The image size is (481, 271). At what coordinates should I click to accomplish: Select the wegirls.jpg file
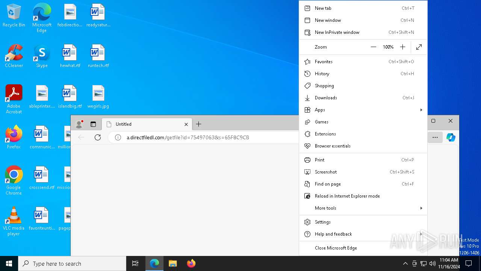click(98, 97)
